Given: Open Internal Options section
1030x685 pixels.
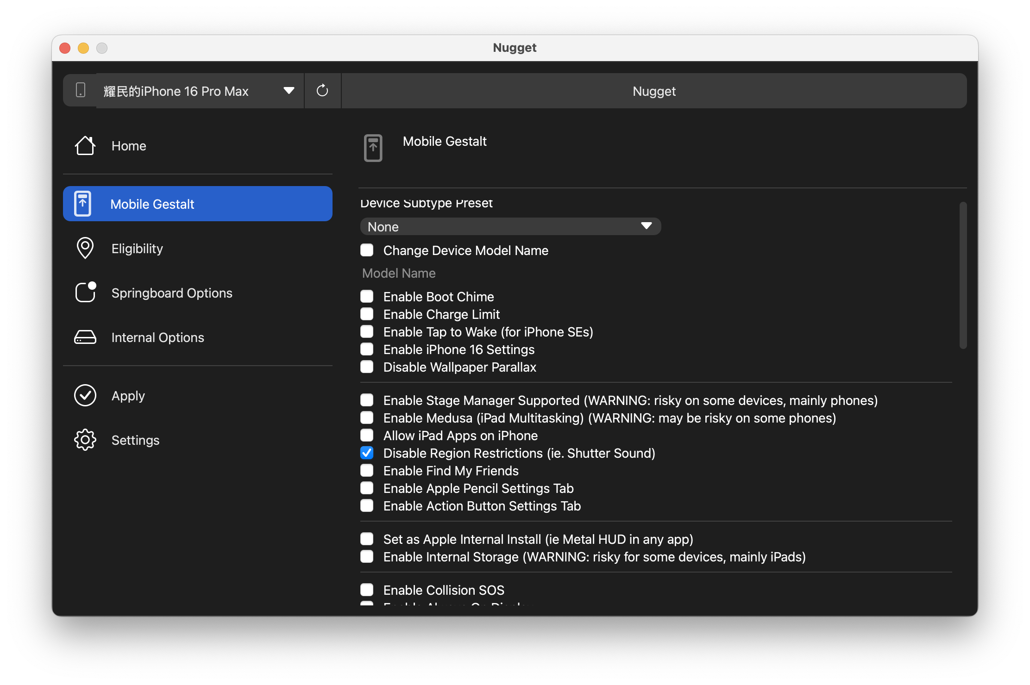Looking at the screenshot, I should 197,337.
